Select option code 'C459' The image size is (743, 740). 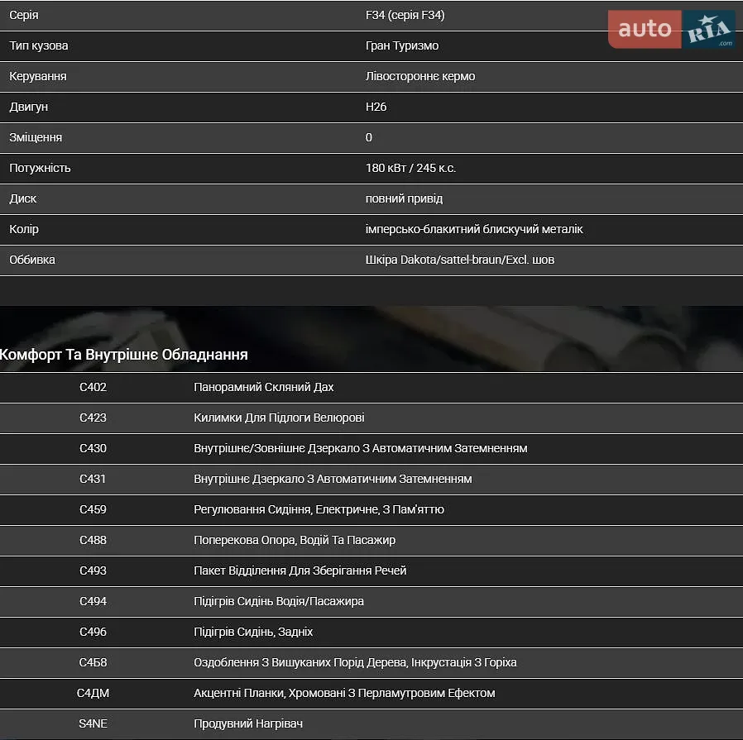click(93, 509)
